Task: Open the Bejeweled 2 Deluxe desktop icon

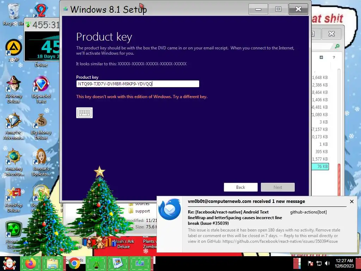Action: click(41, 11)
